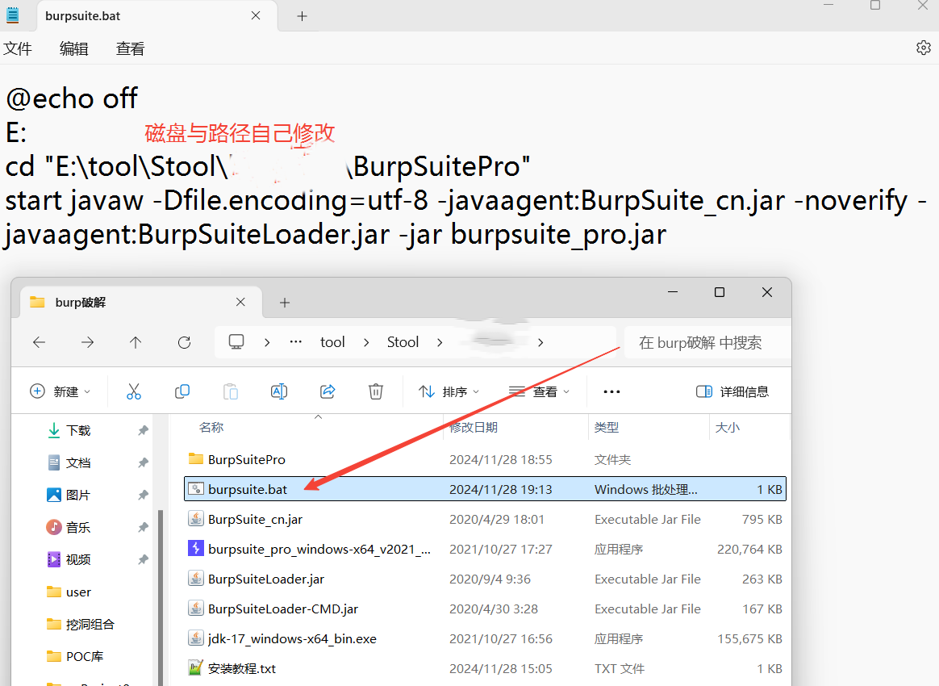Select the BurpSuite_cn.jar file

485,519
